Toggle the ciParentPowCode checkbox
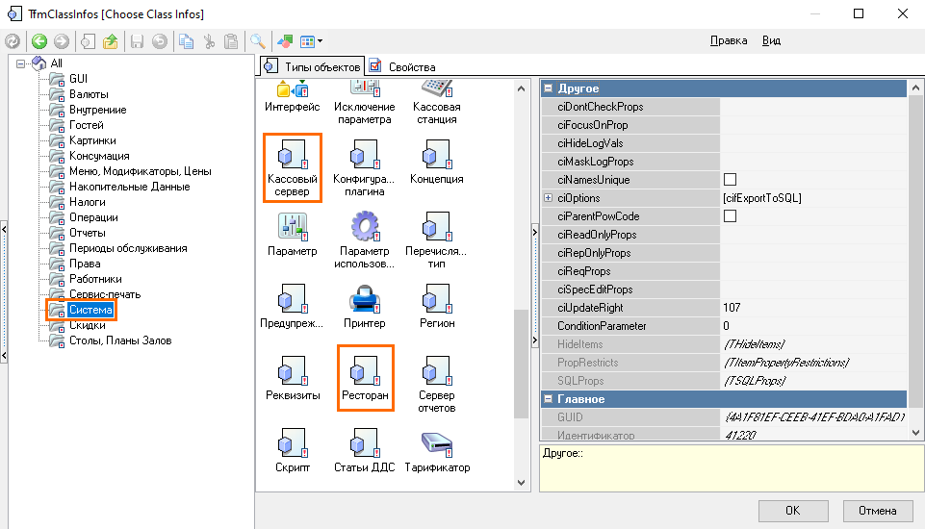The width and height of the screenshot is (925, 529). coord(730,216)
